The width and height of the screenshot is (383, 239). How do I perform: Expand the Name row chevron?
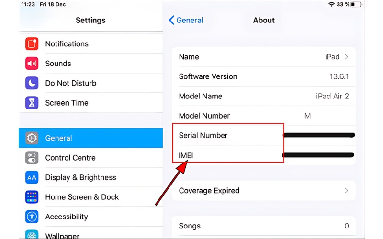pyautogui.click(x=346, y=57)
